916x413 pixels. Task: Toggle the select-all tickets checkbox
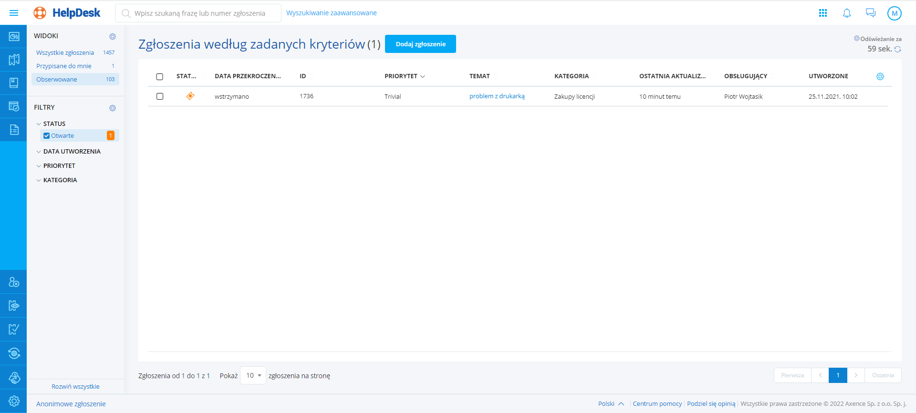tap(160, 76)
